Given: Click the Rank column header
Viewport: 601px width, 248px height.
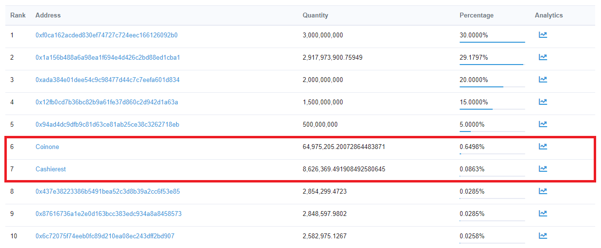Looking at the screenshot, I should click(x=18, y=16).
